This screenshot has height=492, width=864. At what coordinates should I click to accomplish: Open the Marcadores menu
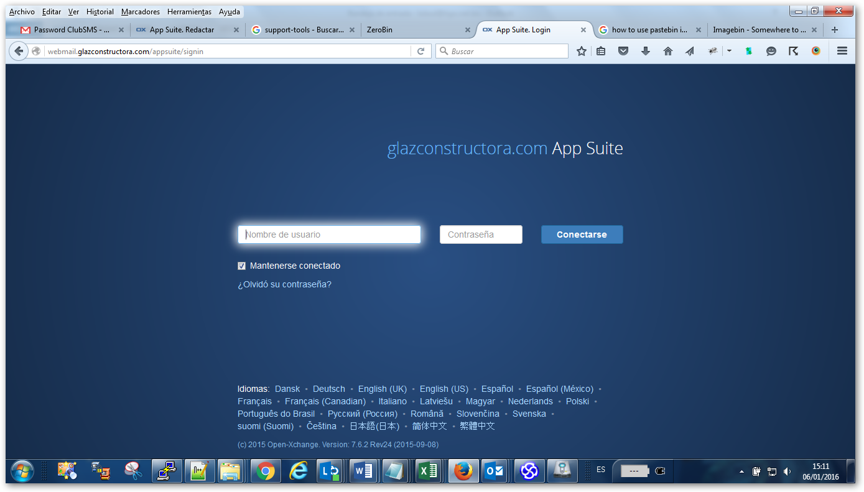141,12
